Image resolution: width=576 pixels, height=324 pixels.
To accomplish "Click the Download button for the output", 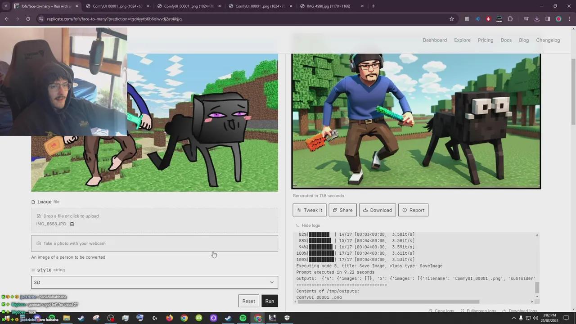I will click(x=377, y=210).
